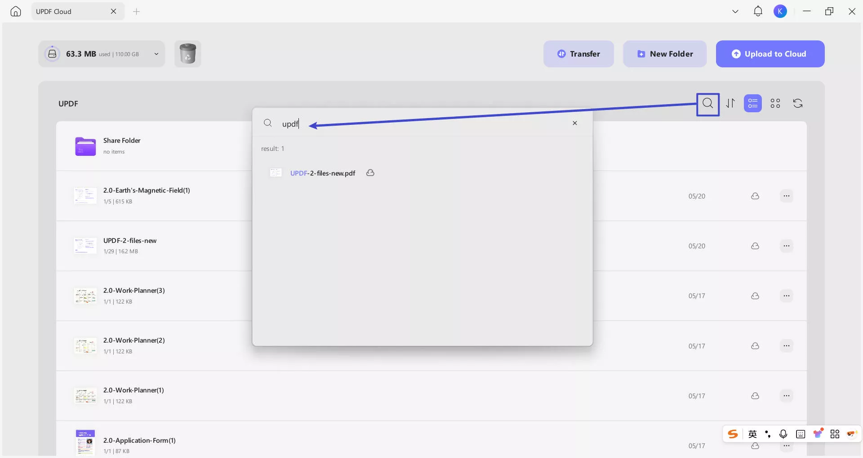Open the notifications bell
Screen dimensions: 863x458
pyautogui.click(x=758, y=11)
